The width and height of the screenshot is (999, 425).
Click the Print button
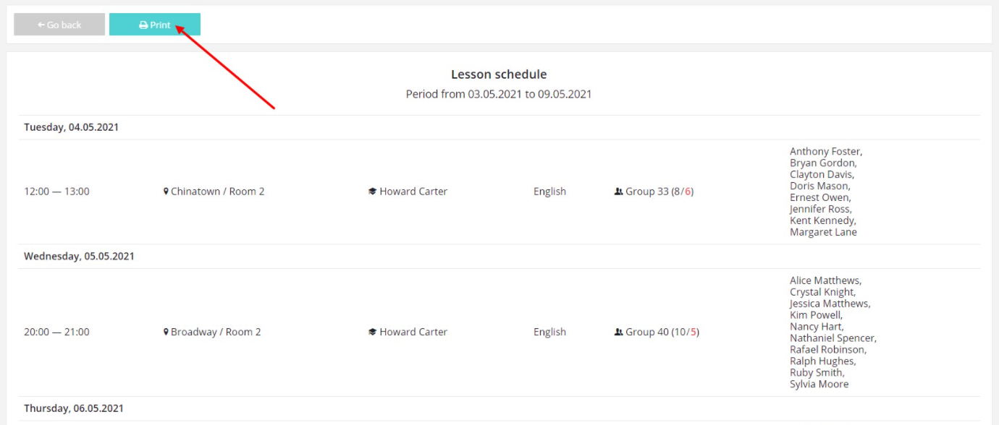155,25
